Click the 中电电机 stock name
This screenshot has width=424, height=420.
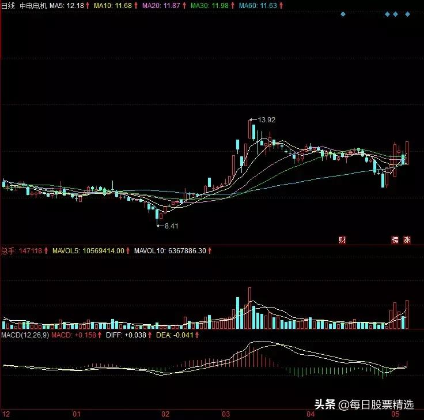(33, 6)
